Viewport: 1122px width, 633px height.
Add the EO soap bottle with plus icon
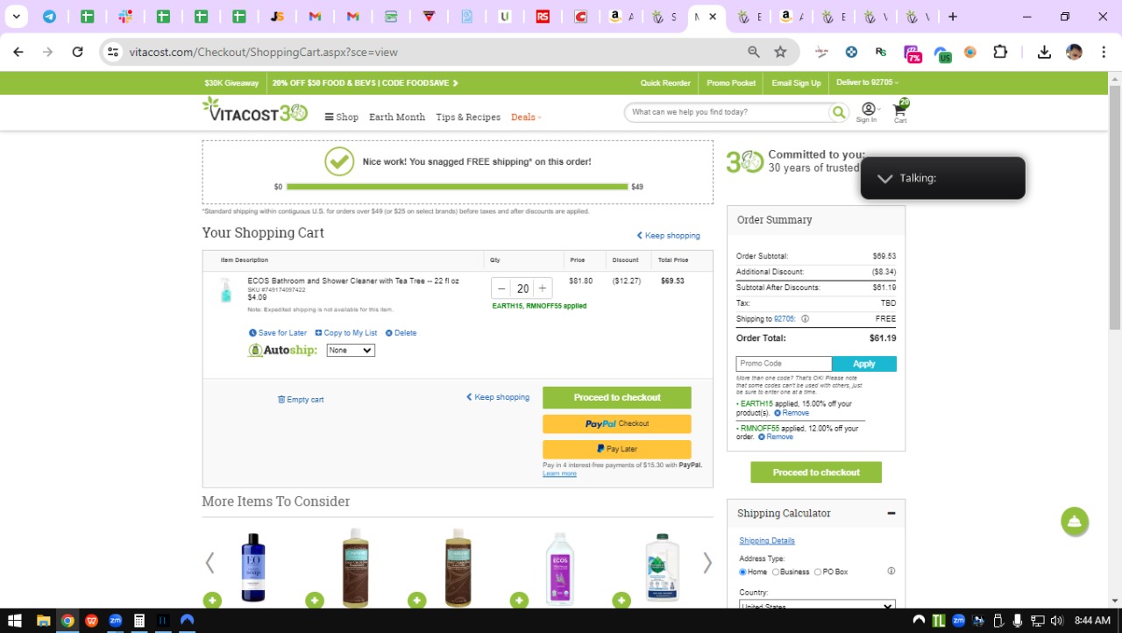212,601
